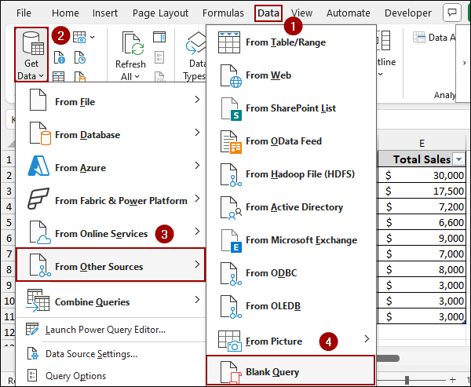The height and width of the screenshot is (387, 471).
Task: Expand the Outline group dropdown
Action: [x=380, y=74]
